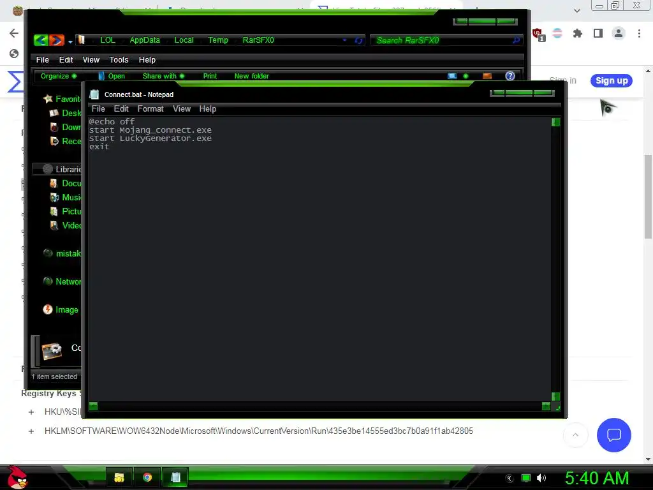Open Notepad Edit menu
The height and width of the screenshot is (490, 653).
point(121,108)
